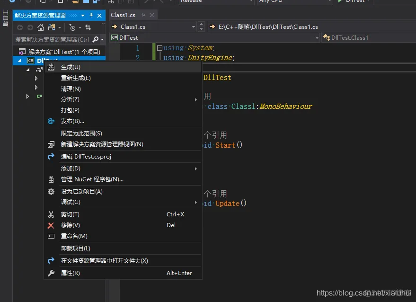416x302 pixels.
Task: Click the up stepper beside Class1.cs dropdown
Action: click(x=201, y=25)
